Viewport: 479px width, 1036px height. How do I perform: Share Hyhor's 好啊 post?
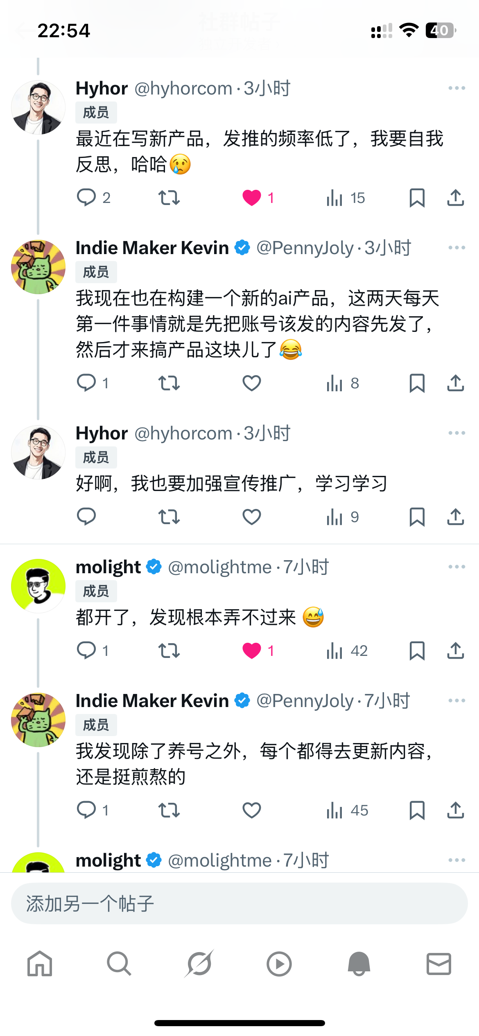[455, 517]
